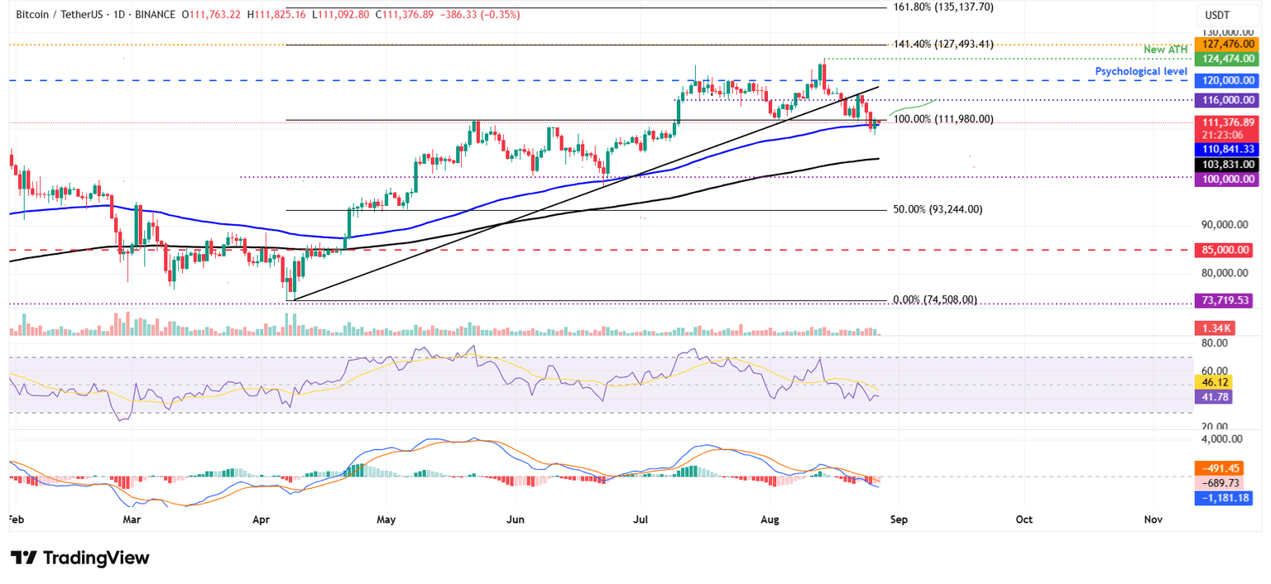Click the "Psychological level" text annotation
This screenshot has height=584, width=1271.
pos(1142,72)
